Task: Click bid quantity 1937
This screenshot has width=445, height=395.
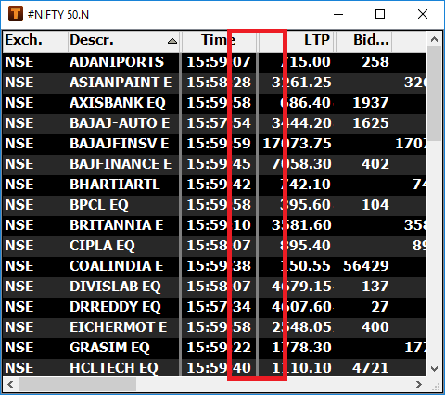Action: pos(371,103)
